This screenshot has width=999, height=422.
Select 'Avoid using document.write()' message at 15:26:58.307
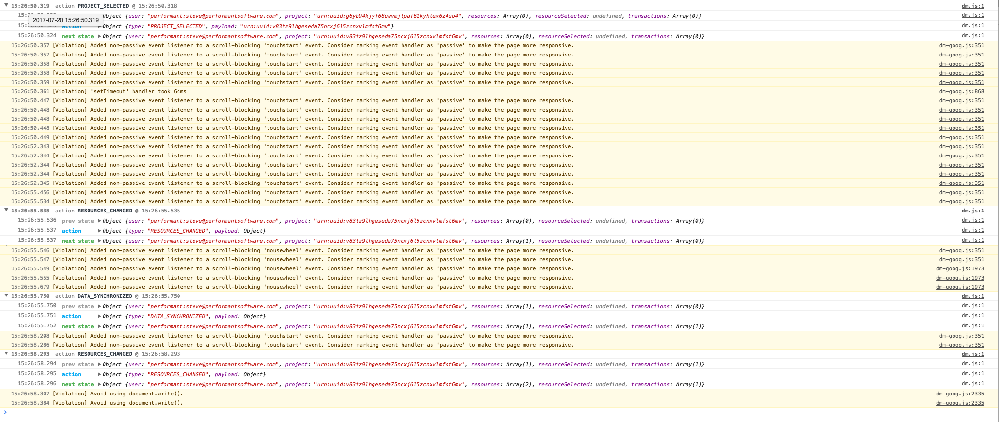coord(118,394)
